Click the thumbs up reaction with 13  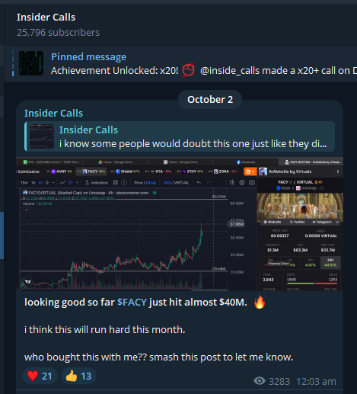78,376
